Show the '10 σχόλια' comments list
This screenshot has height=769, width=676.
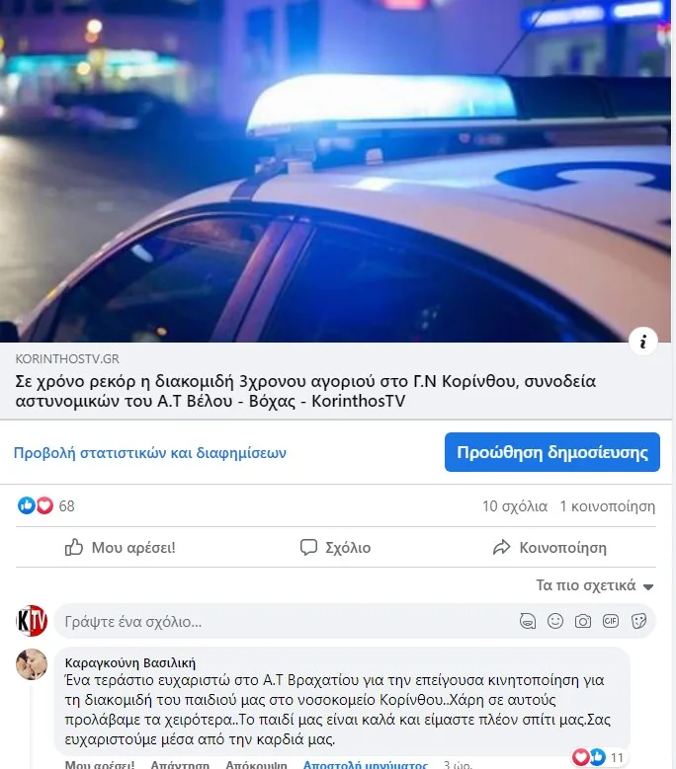point(515,506)
